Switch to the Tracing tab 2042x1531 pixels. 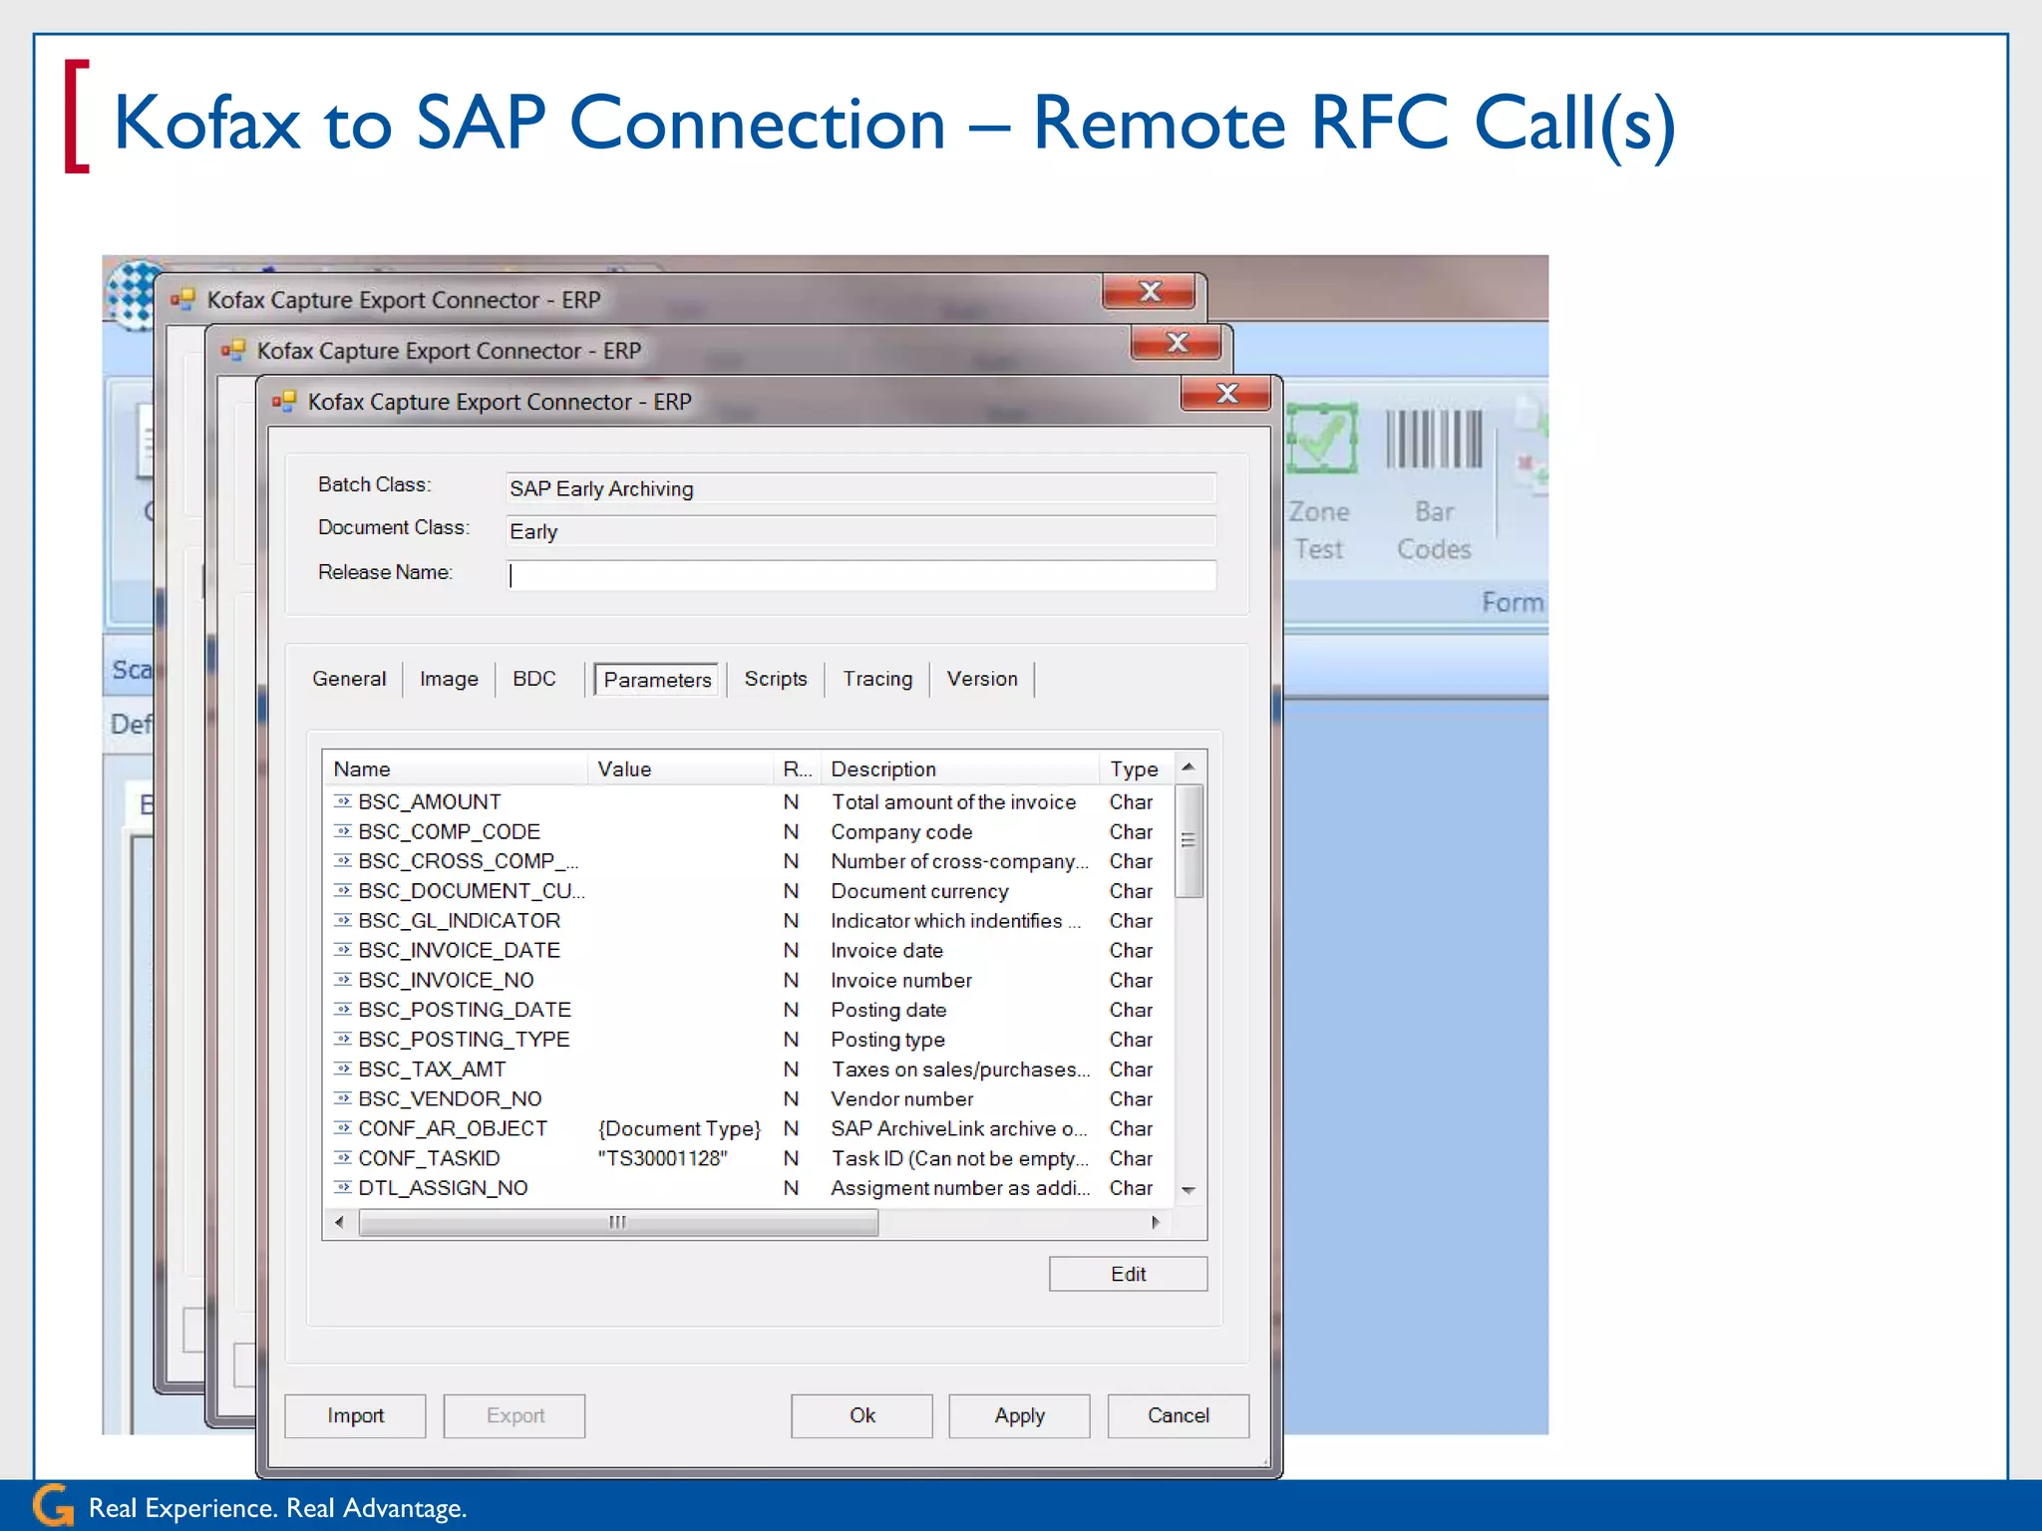[x=877, y=679]
